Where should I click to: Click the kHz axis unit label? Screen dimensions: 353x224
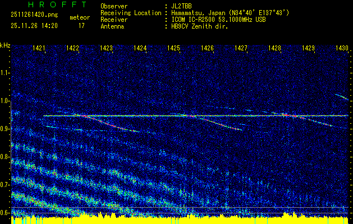[x=5, y=45]
